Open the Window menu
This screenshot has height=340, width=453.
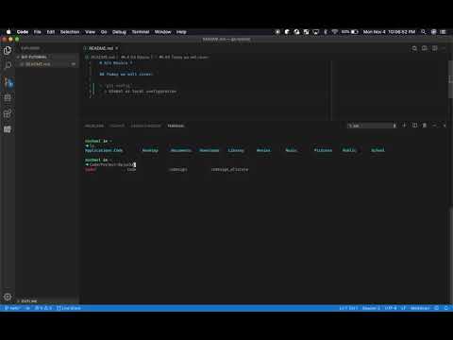coord(162,32)
